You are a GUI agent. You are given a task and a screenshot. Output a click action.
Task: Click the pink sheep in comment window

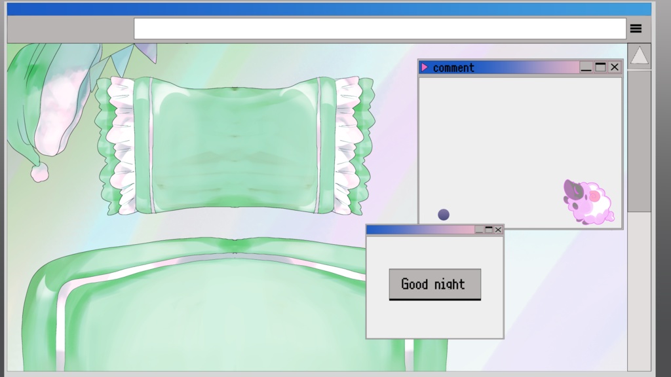(588, 202)
